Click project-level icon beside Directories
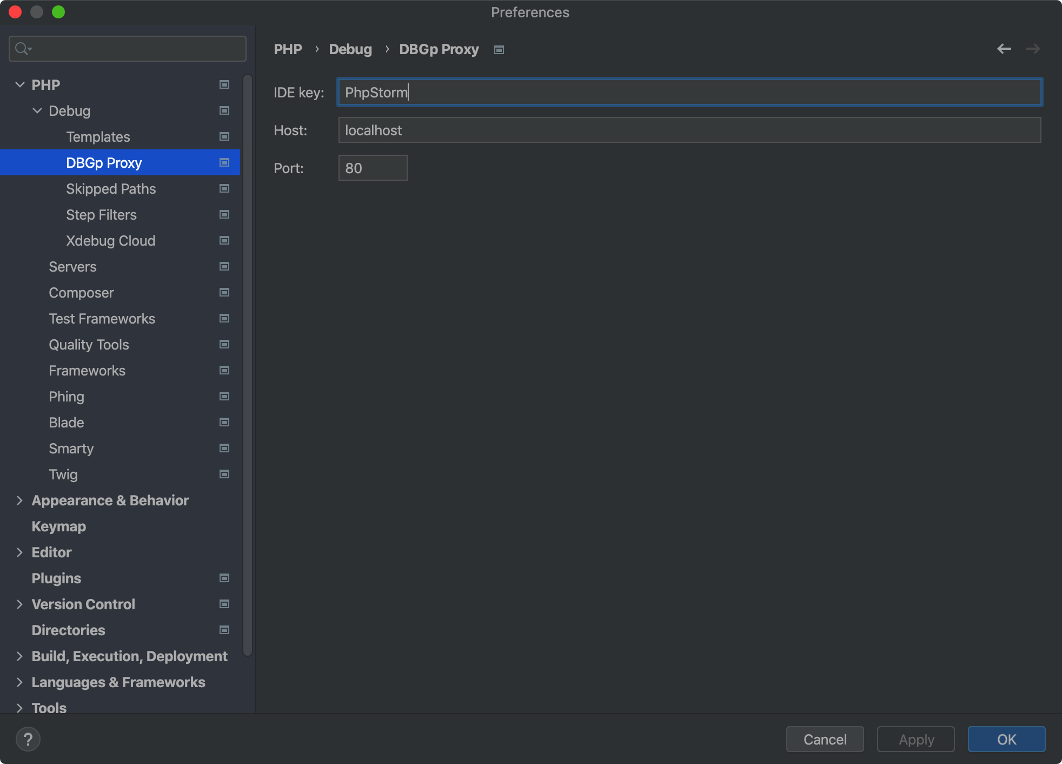The width and height of the screenshot is (1062, 764). point(224,630)
